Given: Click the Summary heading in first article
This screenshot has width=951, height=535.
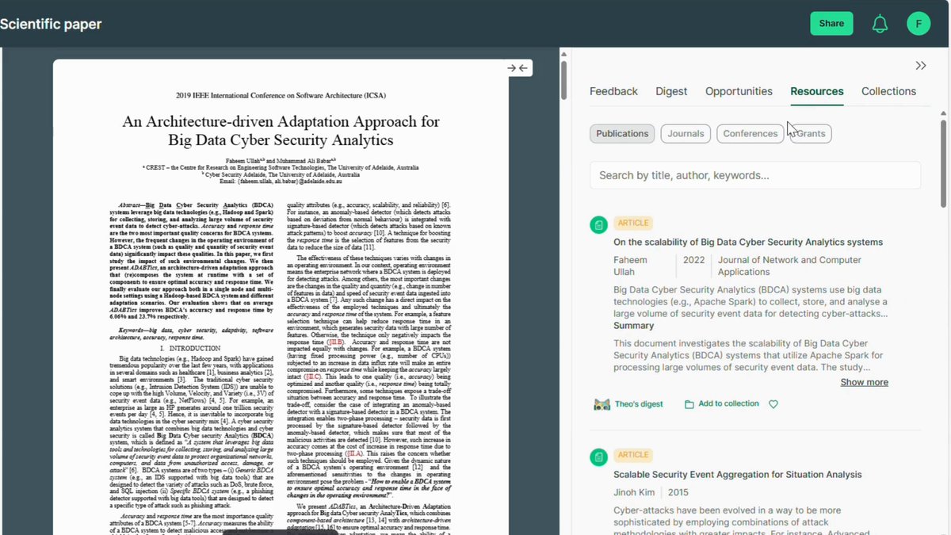Looking at the screenshot, I should point(633,326).
